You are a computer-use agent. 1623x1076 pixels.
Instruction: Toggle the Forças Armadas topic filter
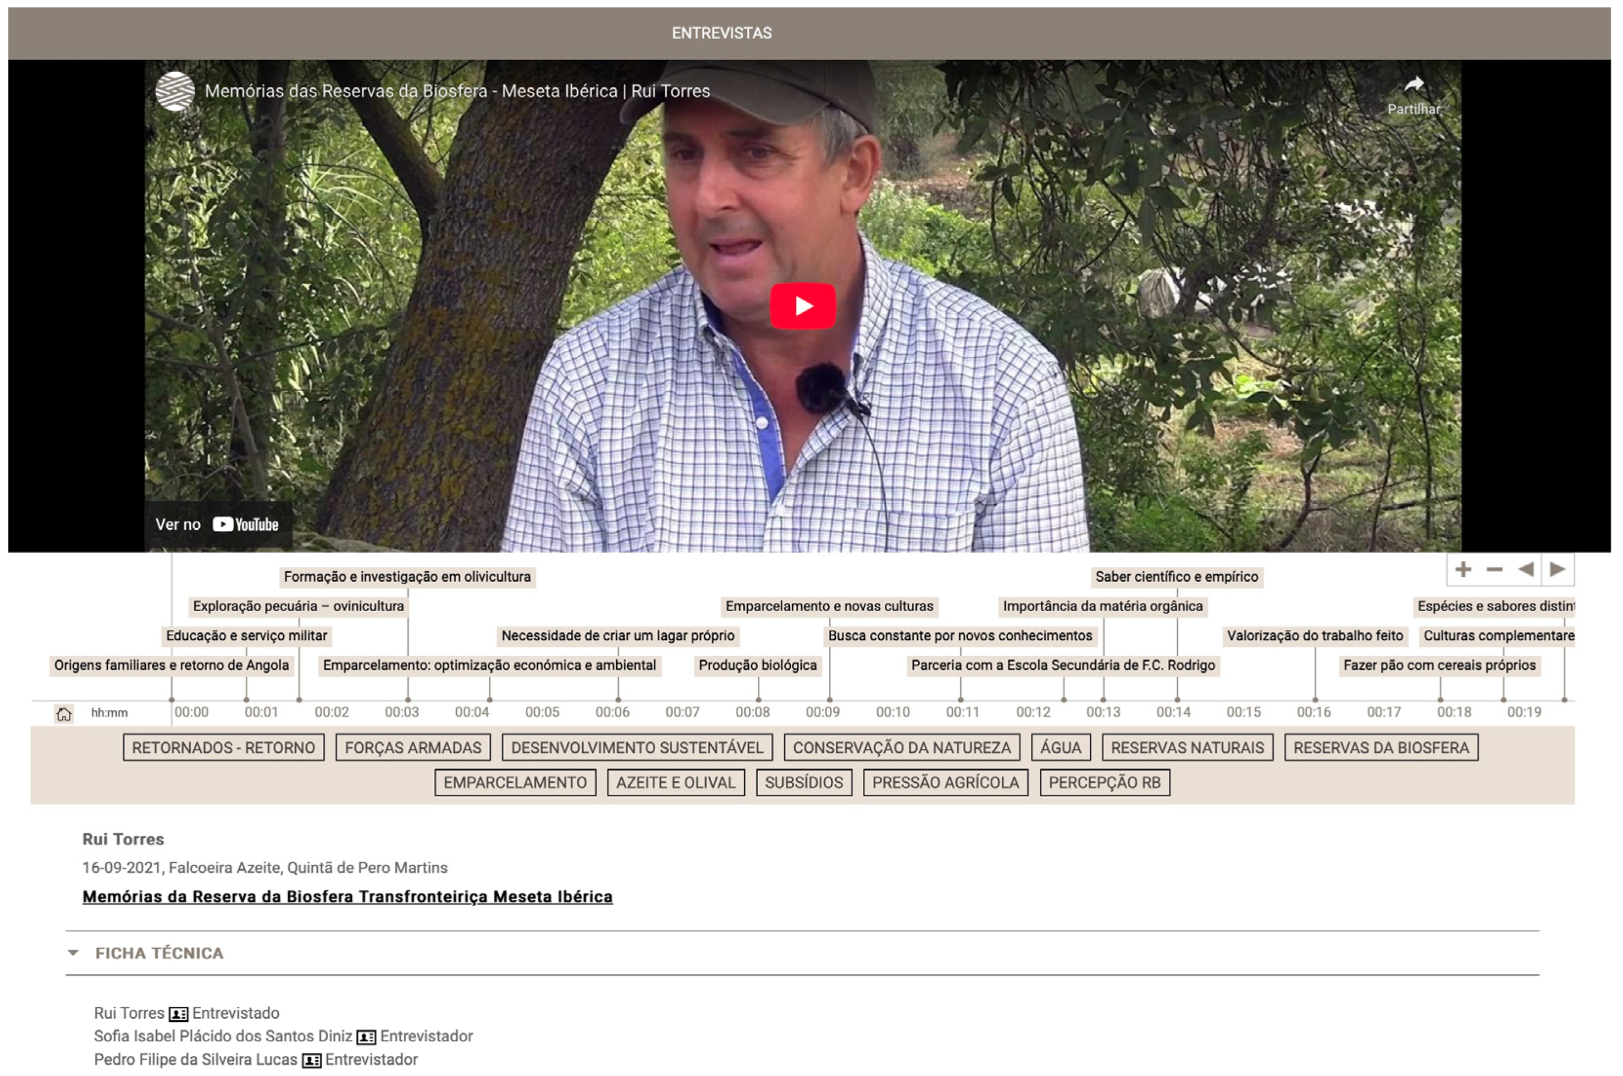click(x=413, y=748)
